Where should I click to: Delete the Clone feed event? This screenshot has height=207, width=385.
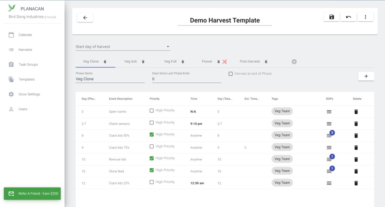[x=356, y=171]
